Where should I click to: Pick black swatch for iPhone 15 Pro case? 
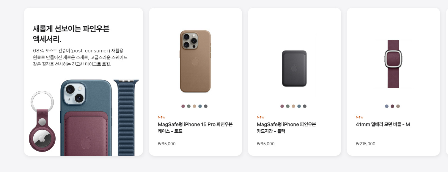(x=206, y=106)
